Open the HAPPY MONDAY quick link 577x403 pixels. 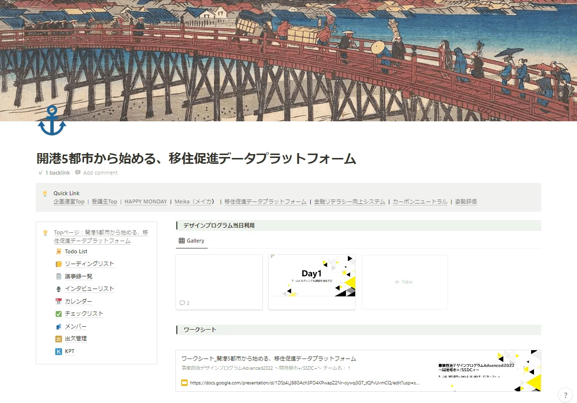(146, 201)
